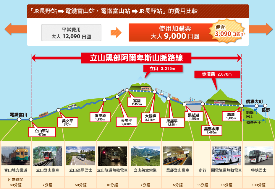
Task: Click the 美女平 station marker circle
Action: pyautogui.click(x=59, y=110)
